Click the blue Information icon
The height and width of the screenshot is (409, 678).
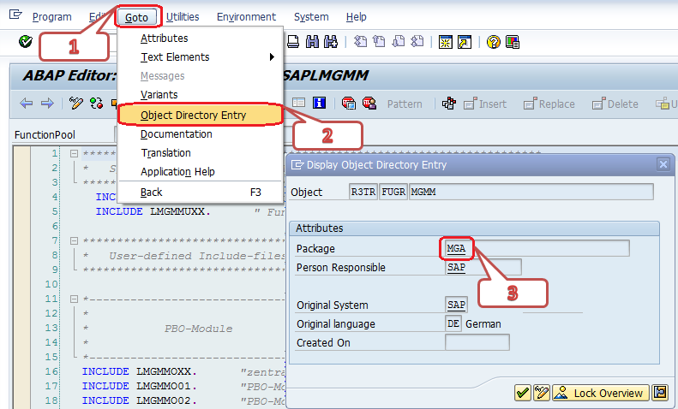pyautogui.click(x=319, y=103)
